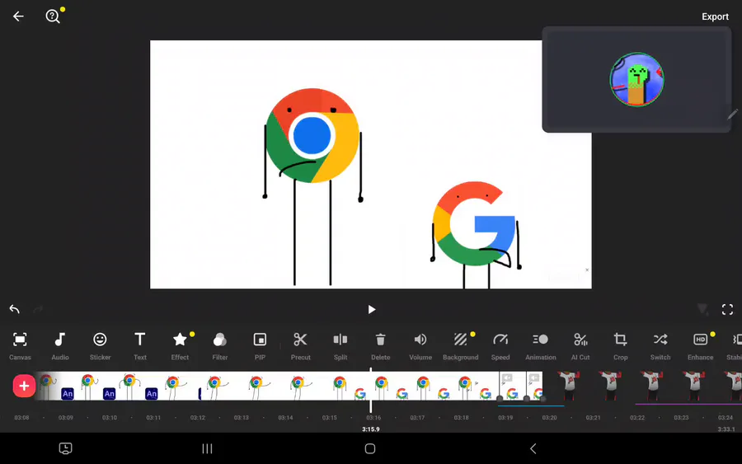Click the pencil edit icon on floating window
The height and width of the screenshot is (464, 742).
tap(732, 114)
